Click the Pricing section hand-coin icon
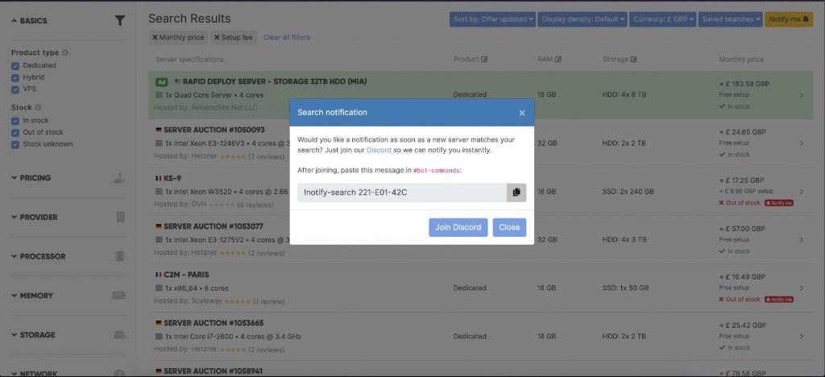825x377 pixels. pyautogui.click(x=119, y=178)
